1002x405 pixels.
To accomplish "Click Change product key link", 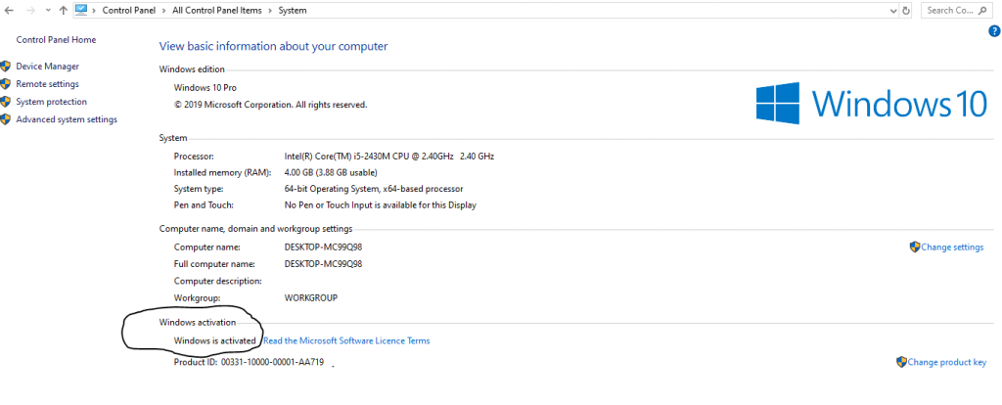I will click(947, 362).
